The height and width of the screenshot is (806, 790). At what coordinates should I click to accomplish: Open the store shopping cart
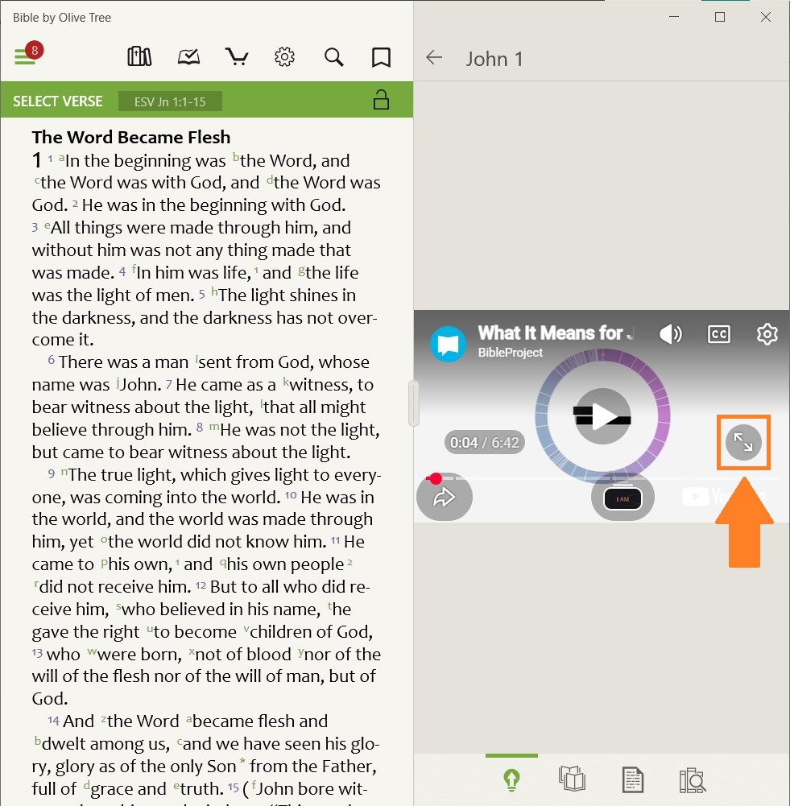[x=237, y=56]
